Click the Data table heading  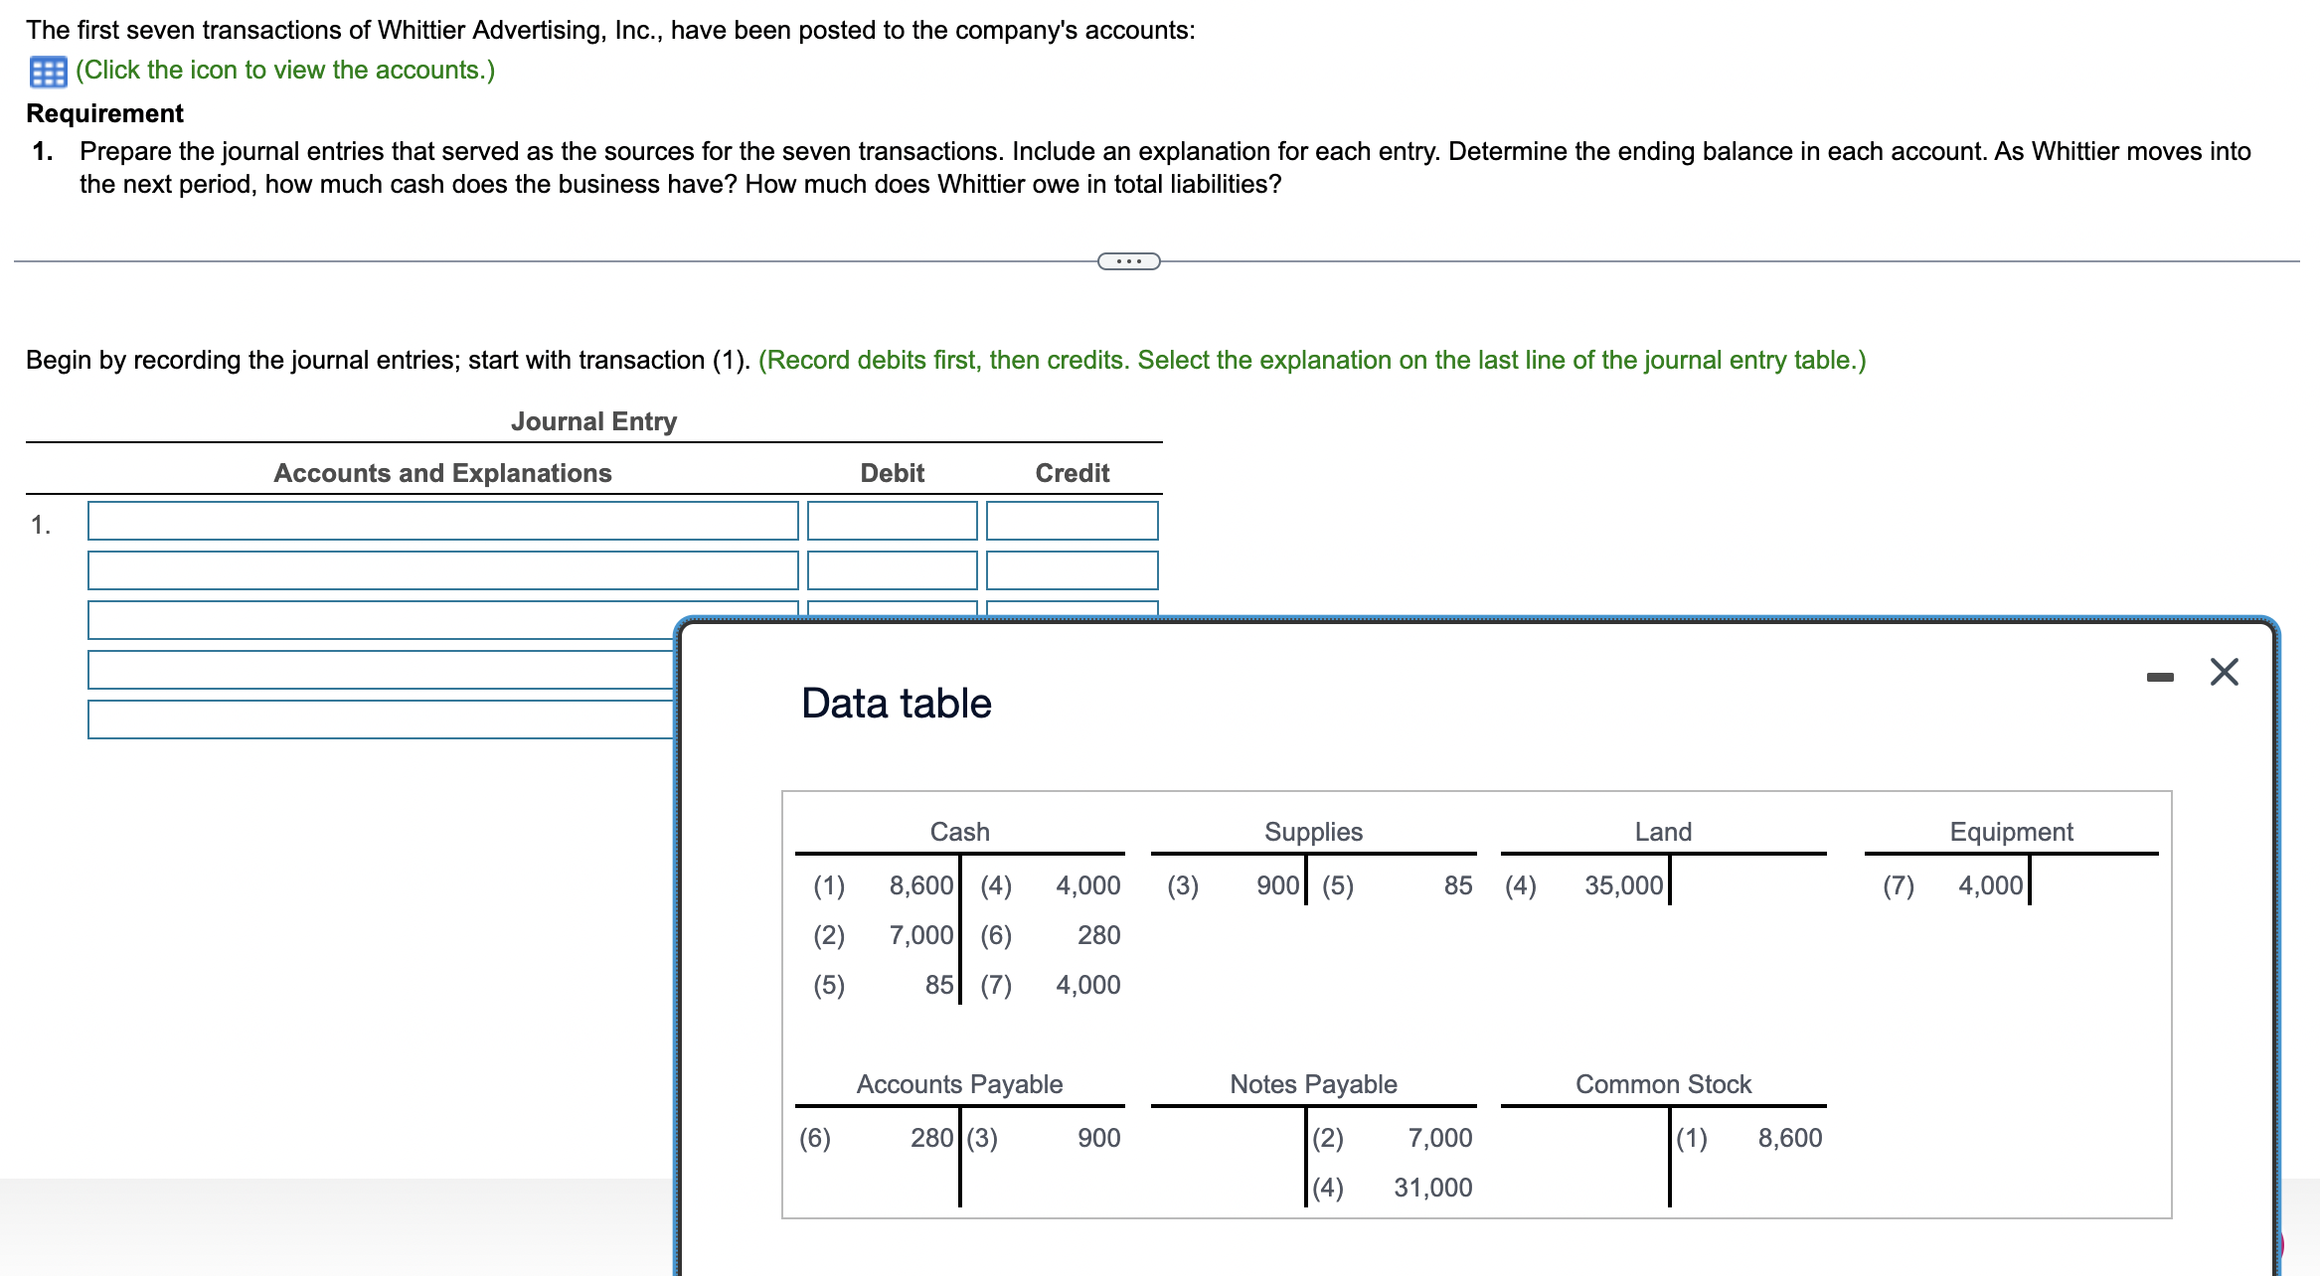coord(896,704)
